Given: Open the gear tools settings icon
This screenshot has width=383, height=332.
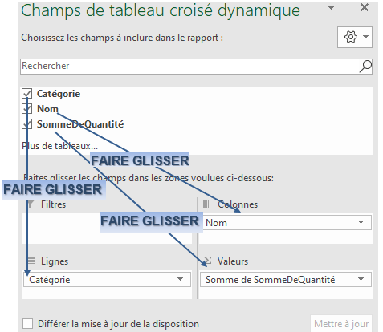Looking at the screenshot, I should click(x=351, y=37).
